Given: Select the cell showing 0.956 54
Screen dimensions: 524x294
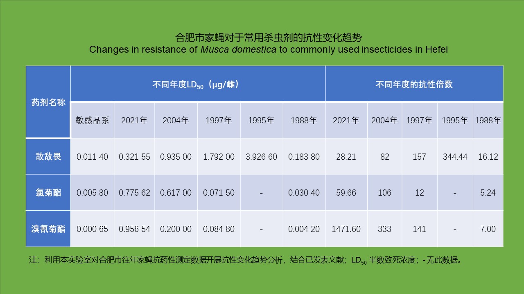Looking at the screenshot, I should [134, 229].
